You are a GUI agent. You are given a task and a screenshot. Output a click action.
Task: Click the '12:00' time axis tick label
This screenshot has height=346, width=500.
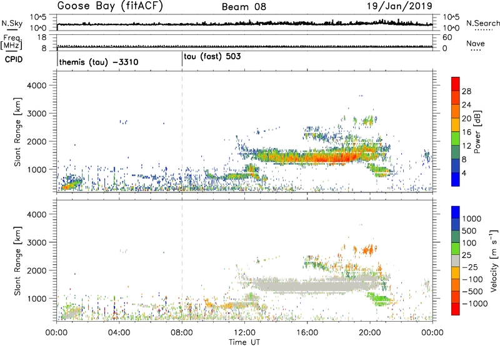point(244,333)
